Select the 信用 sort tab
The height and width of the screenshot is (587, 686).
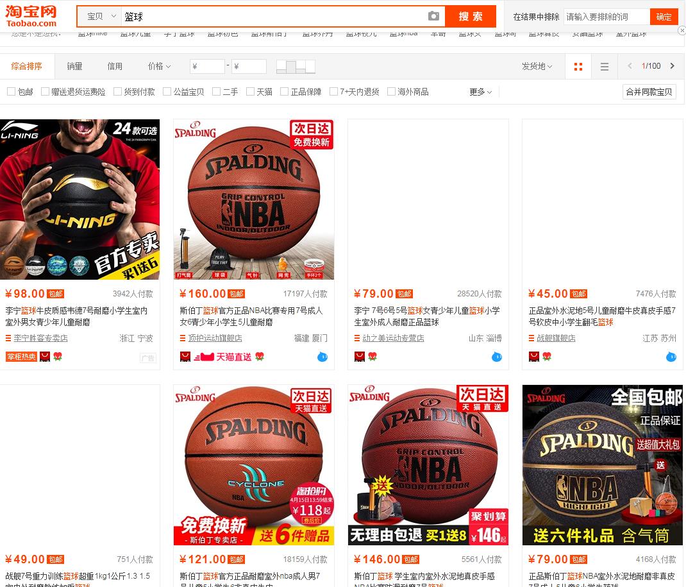pos(115,66)
